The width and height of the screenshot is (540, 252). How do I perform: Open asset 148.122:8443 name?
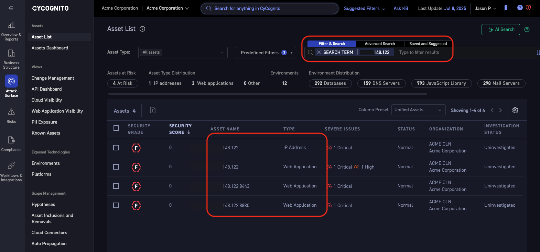236,186
